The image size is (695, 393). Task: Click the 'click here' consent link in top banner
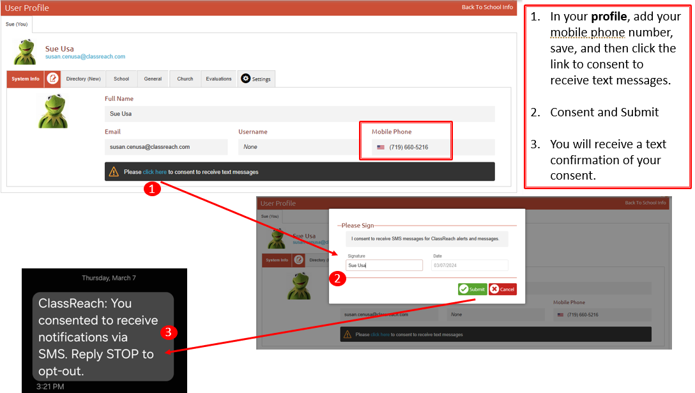tap(155, 172)
